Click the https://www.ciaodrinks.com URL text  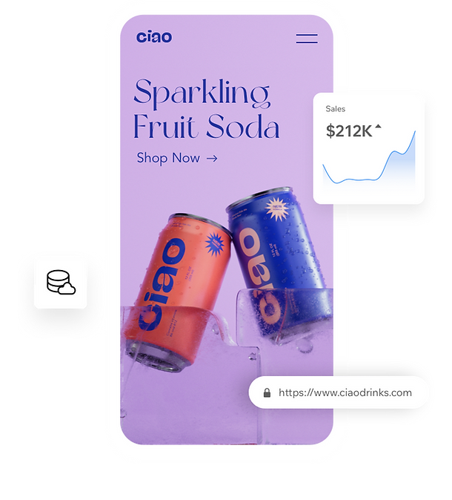[345, 392]
